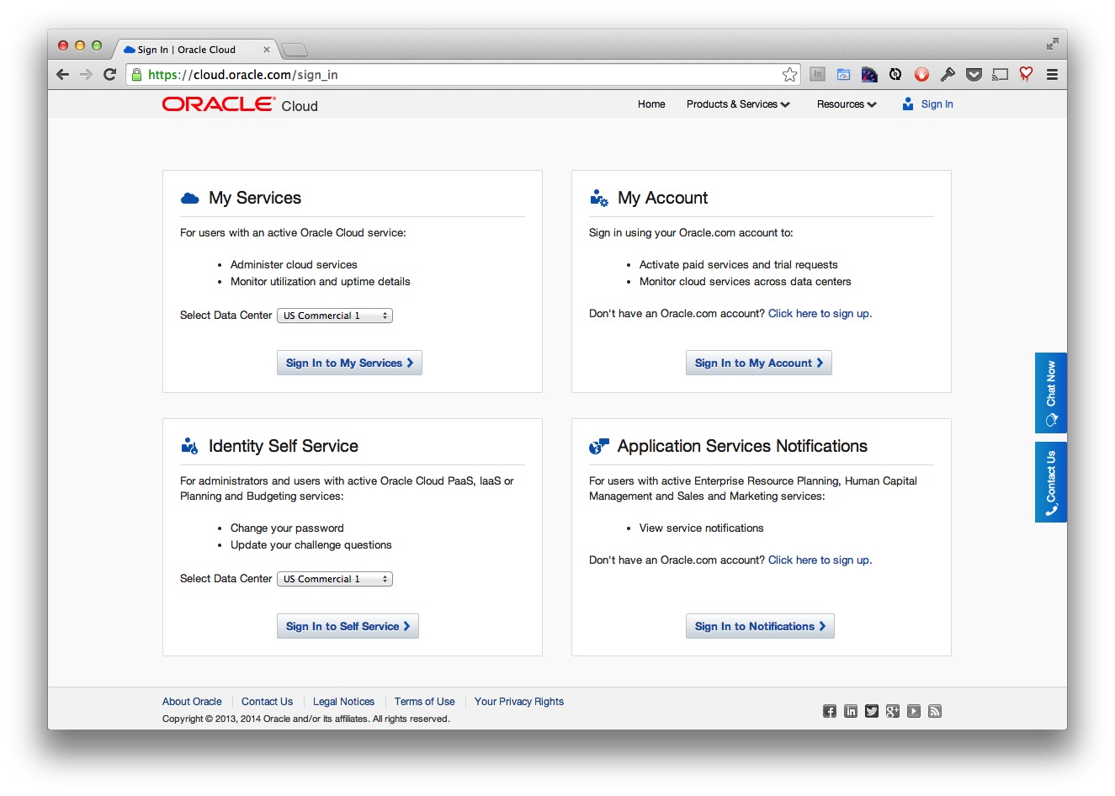Image resolution: width=1115 pixels, height=796 pixels.
Task: Expand the Resources menu
Action: 847,104
